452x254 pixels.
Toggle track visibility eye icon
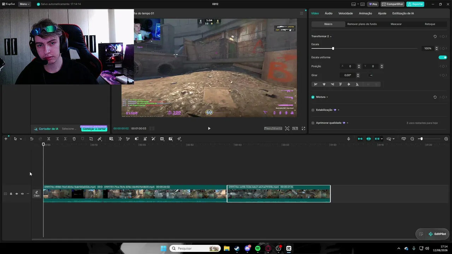coord(17,194)
